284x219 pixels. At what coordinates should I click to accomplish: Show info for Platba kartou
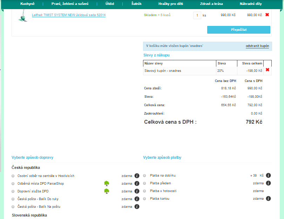[x=269, y=199]
